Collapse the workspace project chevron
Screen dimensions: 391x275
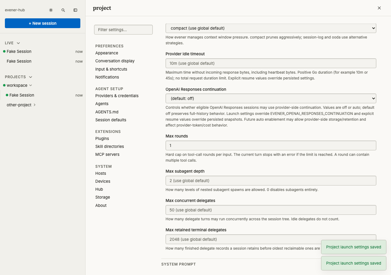(31, 85)
